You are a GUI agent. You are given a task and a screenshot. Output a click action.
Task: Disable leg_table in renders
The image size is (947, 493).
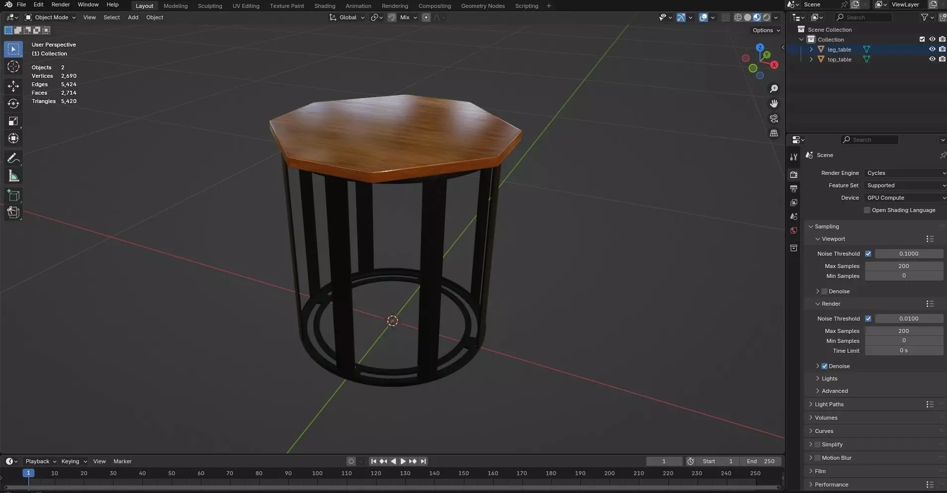942,49
